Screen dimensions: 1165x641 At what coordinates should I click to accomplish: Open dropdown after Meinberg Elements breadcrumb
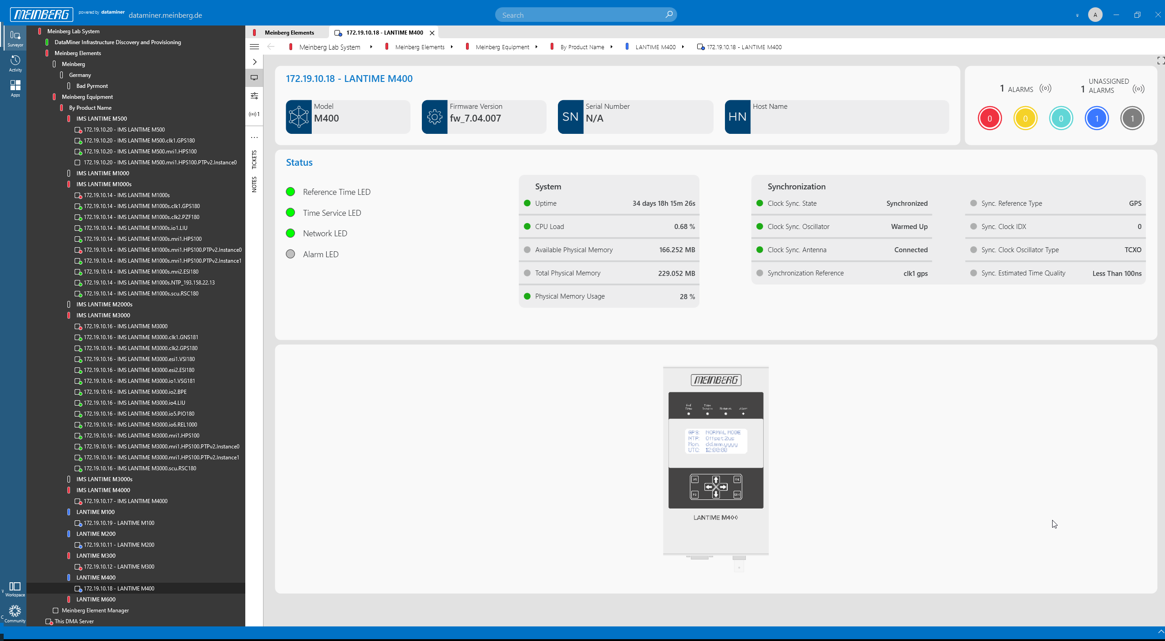click(452, 47)
